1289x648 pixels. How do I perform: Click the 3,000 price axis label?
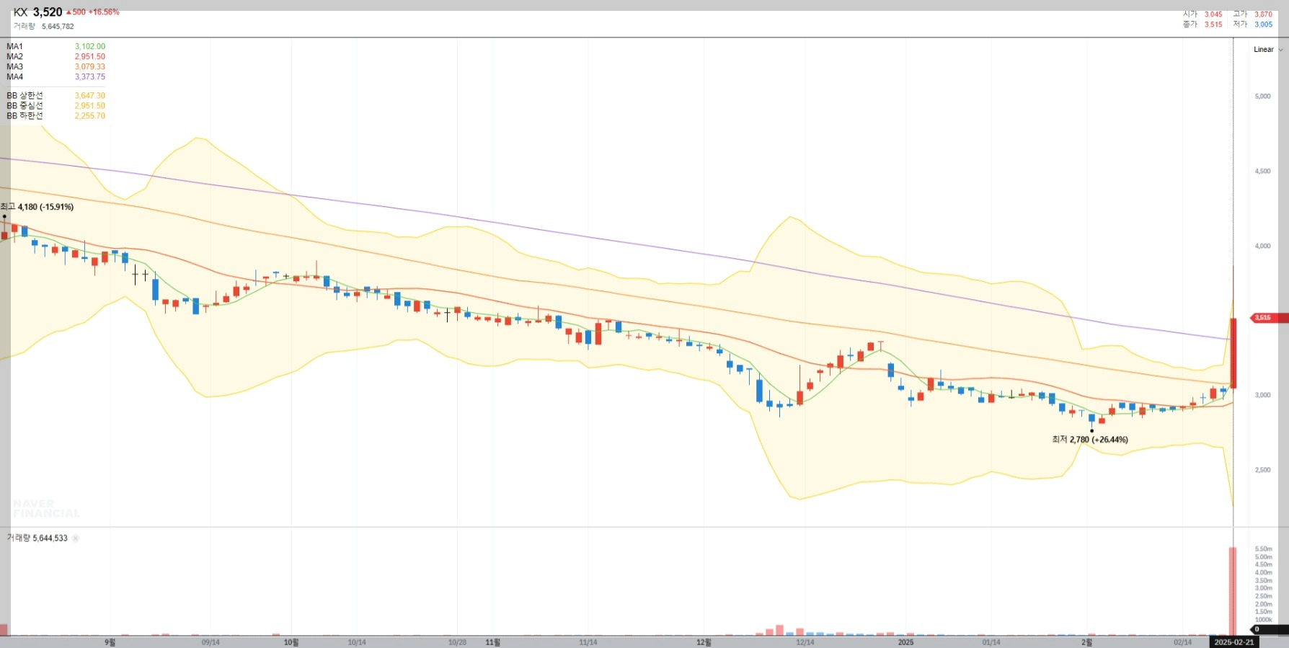point(1263,396)
